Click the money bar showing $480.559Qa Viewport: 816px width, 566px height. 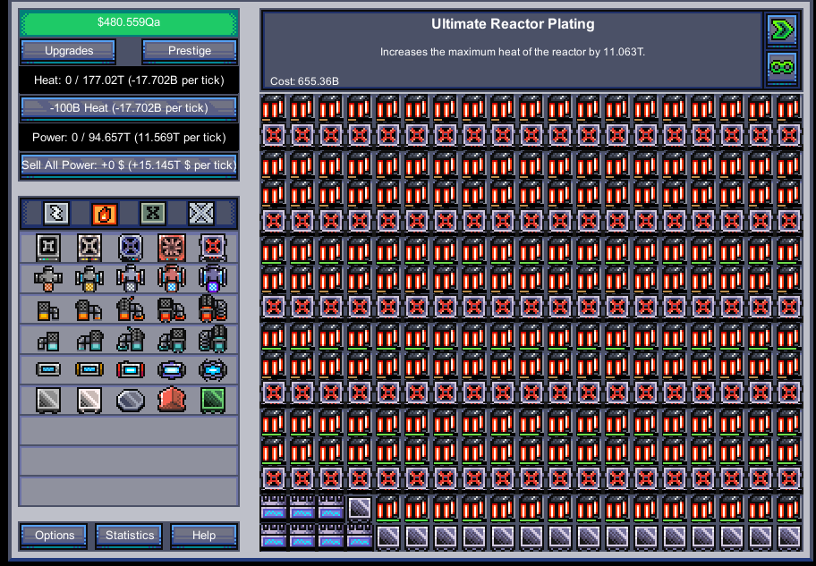[129, 23]
